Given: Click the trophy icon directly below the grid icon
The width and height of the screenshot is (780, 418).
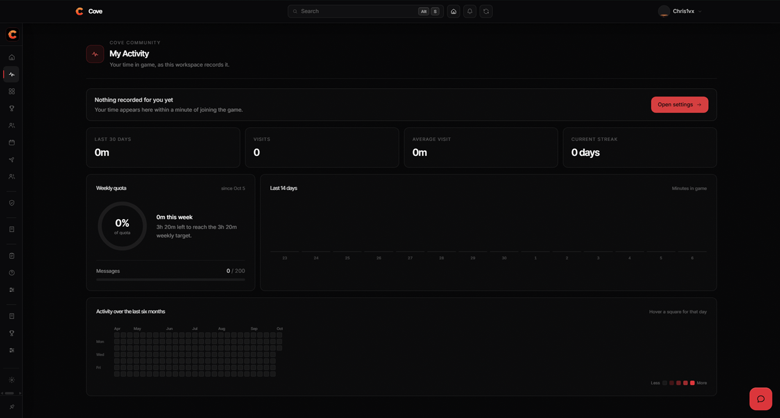Looking at the screenshot, I should (x=11, y=108).
